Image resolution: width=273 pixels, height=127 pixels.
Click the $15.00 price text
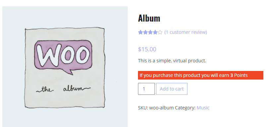tap(147, 49)
